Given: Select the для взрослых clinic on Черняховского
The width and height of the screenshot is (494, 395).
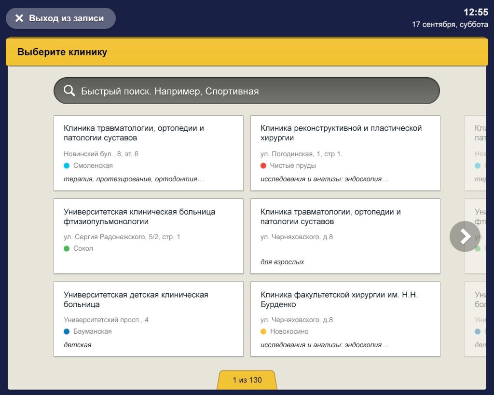Looking at the screenshot, I should point(345,236).
